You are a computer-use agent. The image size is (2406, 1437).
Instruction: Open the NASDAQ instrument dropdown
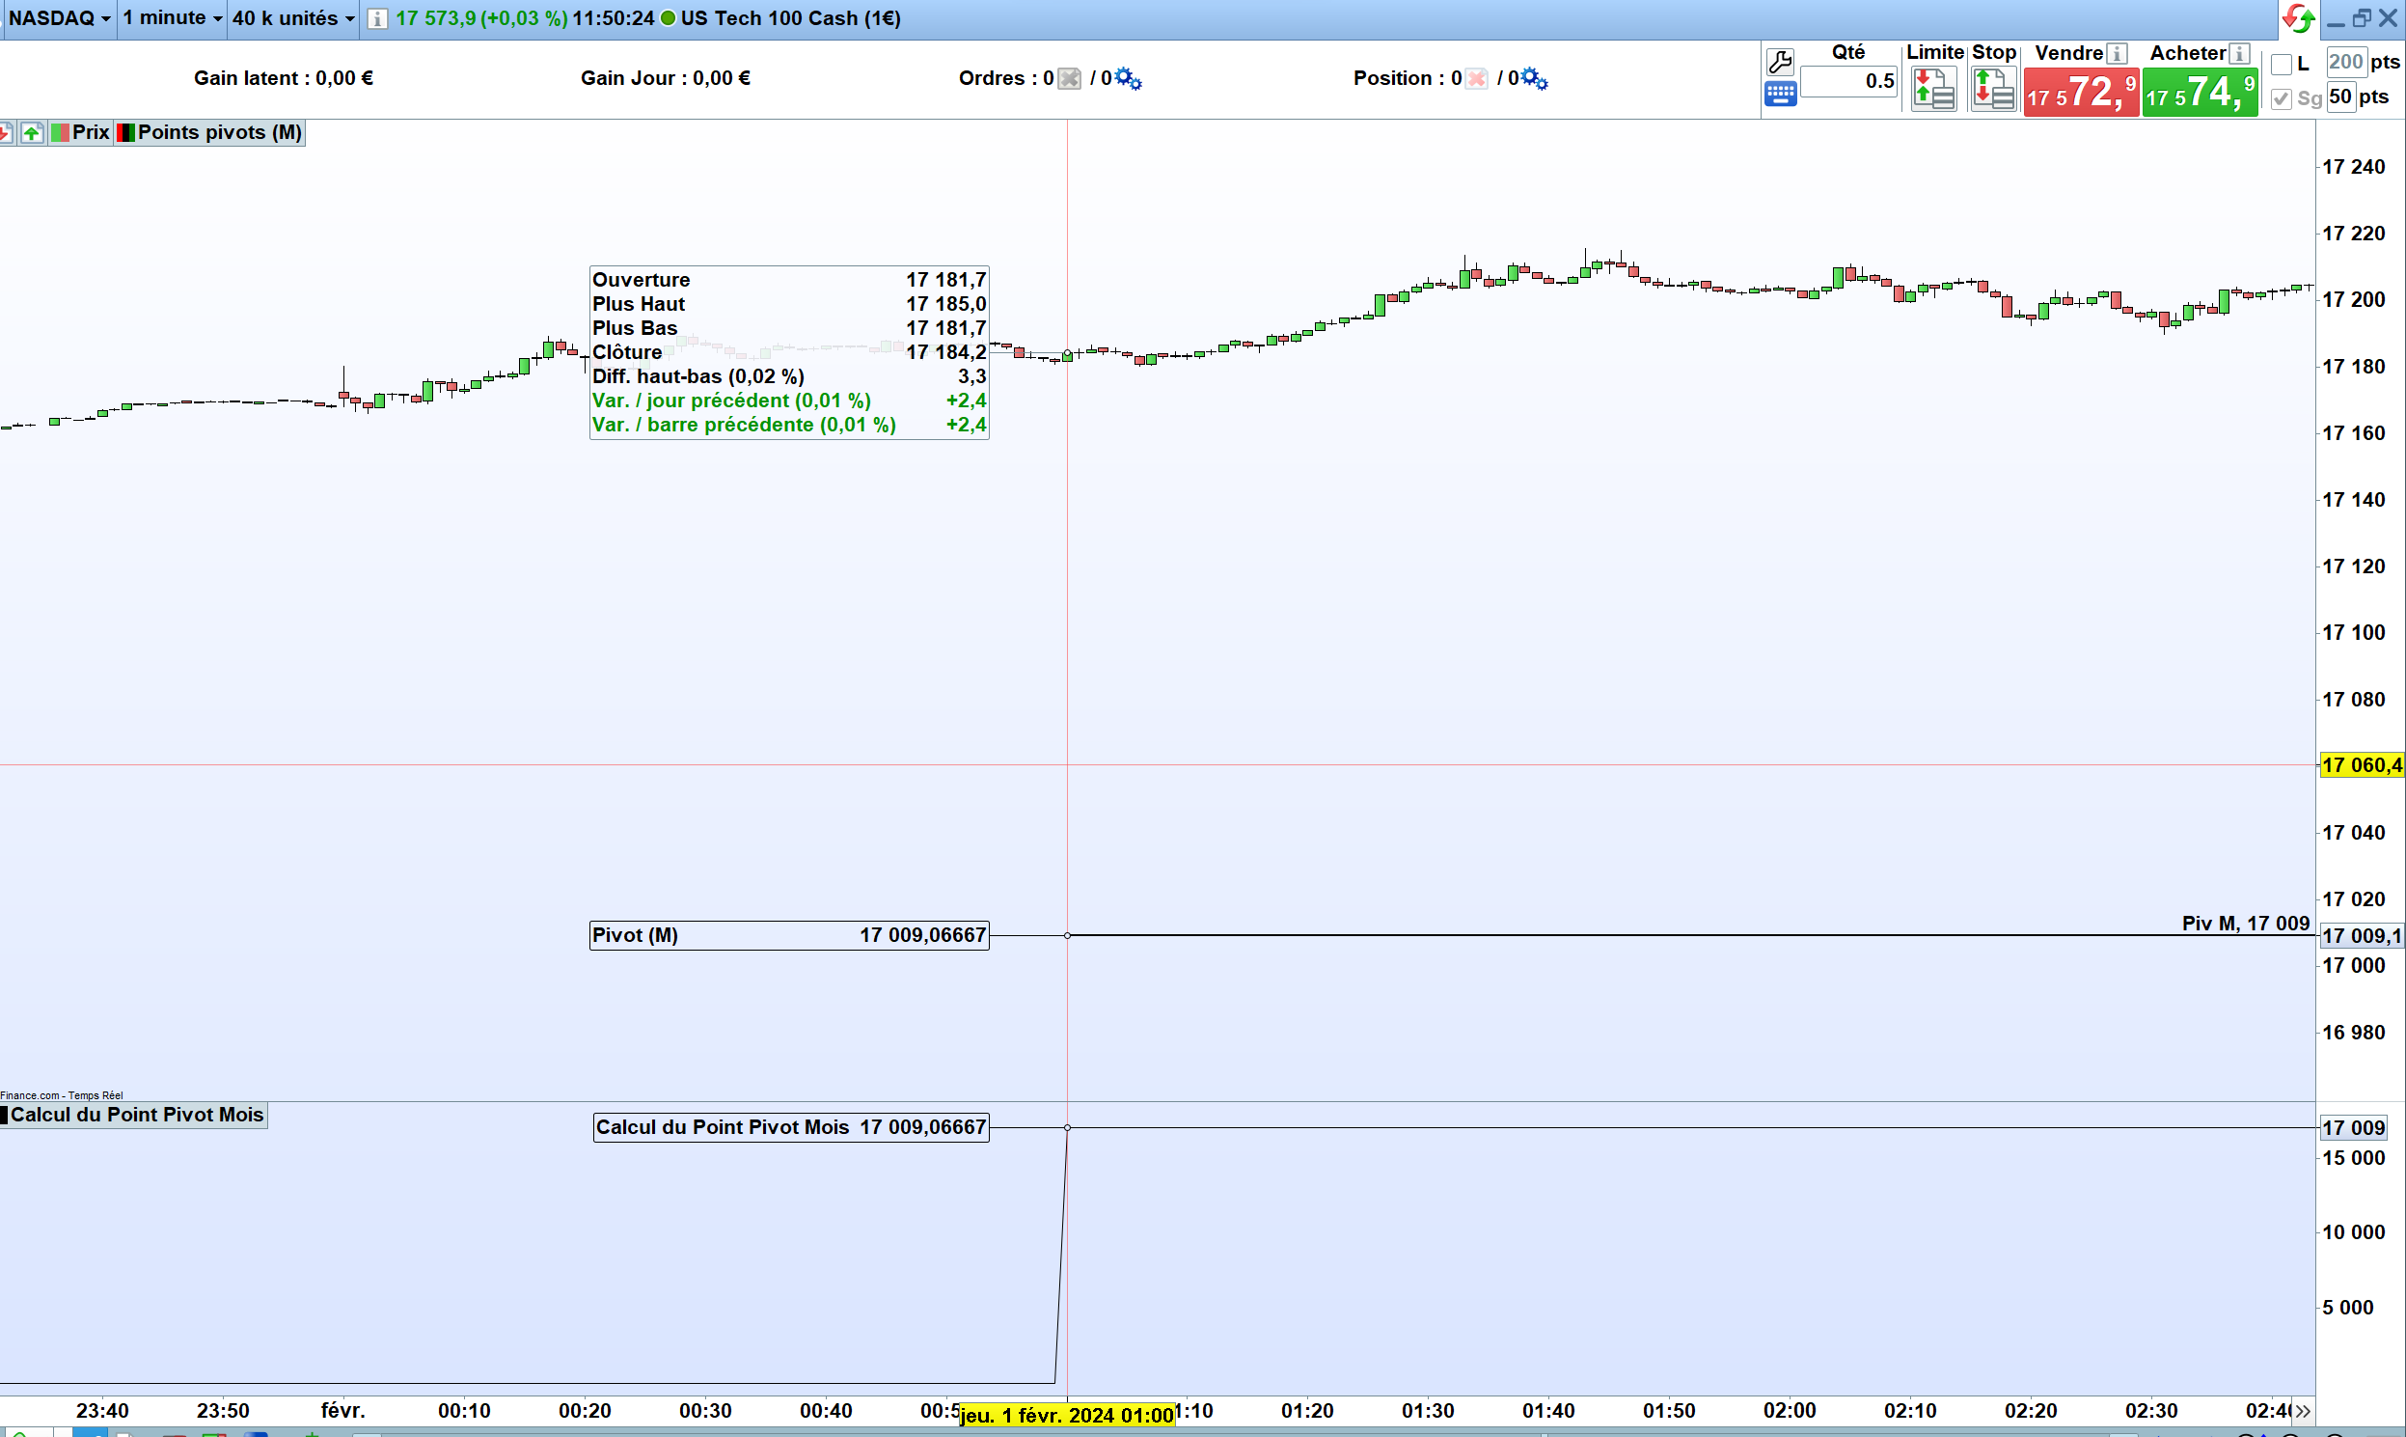click(x=59, y=18)
